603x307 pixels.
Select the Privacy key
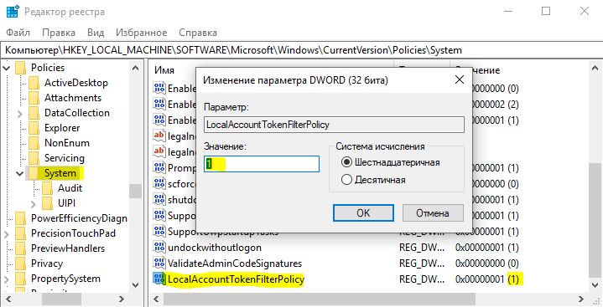coord(46,264)
